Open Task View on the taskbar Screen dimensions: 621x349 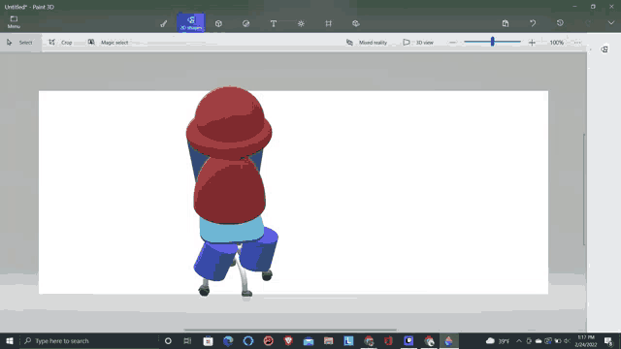(x=187, y=340)
